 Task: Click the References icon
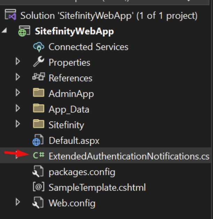[x=39, y=76]
